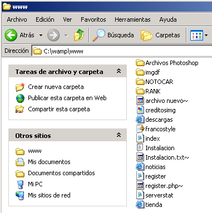Go to Documentos compartidos link
Viewport: 212px width, 213px height.
coord(61,173)
